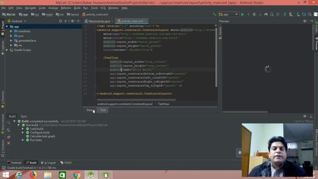
Task: Toggle the Captures side tool window
Action: coord(2,48)
